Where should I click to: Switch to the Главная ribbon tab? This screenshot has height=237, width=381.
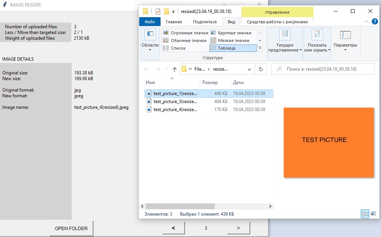coord(174,22)
